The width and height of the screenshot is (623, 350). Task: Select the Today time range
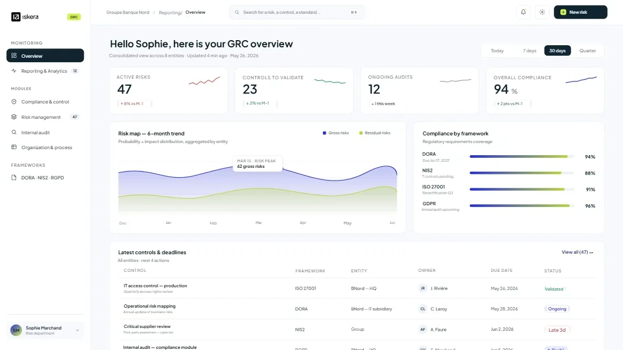click(497, 51)
